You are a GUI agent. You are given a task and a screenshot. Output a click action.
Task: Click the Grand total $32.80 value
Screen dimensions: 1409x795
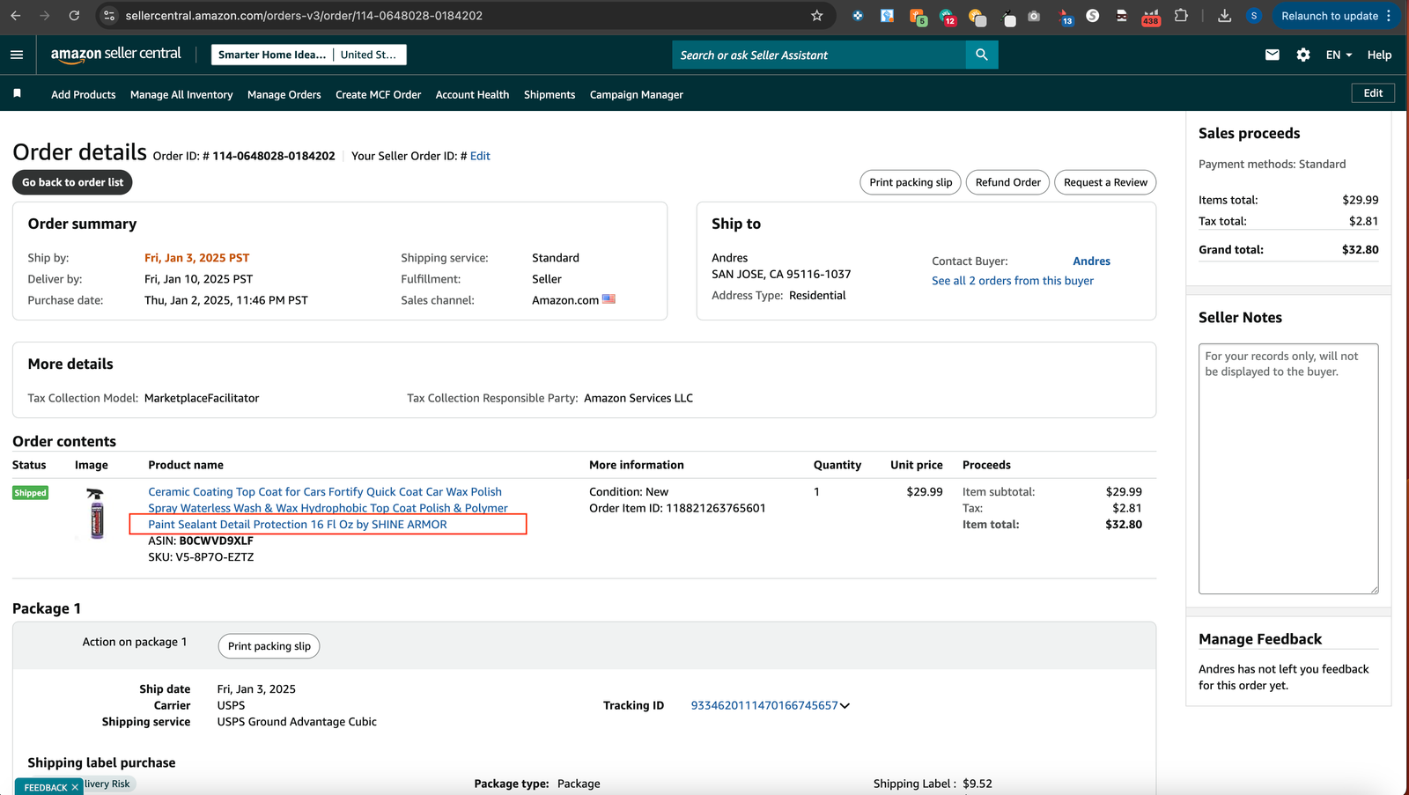coord(1361,250)
